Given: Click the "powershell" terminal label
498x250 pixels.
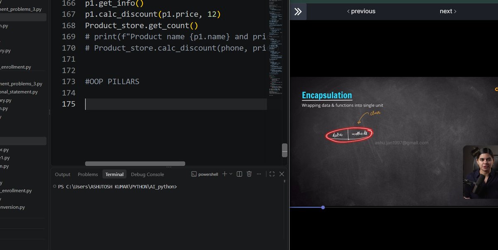Looking at the screenshot, I should tap(208, 175).
